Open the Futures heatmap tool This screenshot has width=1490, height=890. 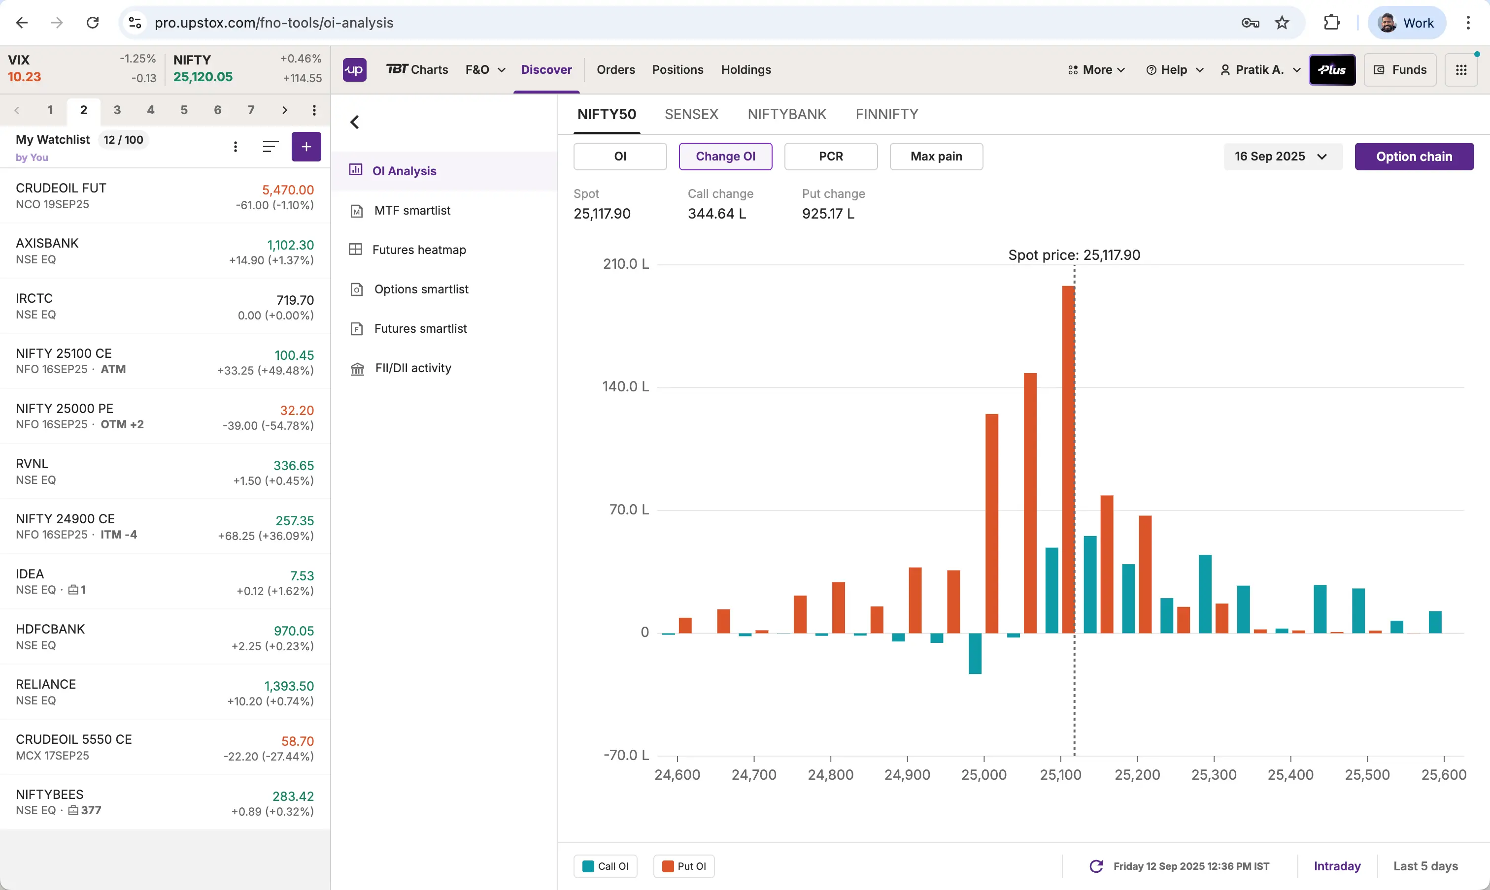click(419, 250)
